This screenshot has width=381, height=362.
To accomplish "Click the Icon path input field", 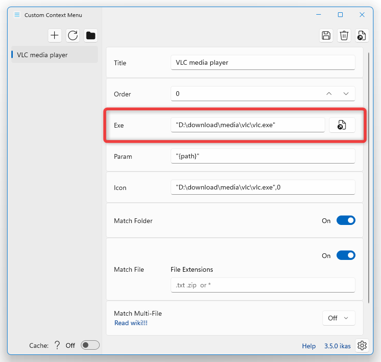I will (263, 187).
